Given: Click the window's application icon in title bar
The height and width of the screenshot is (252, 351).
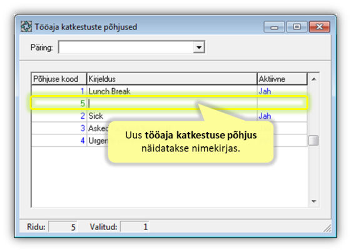Looking at the screenshot, I should (26, 27).
